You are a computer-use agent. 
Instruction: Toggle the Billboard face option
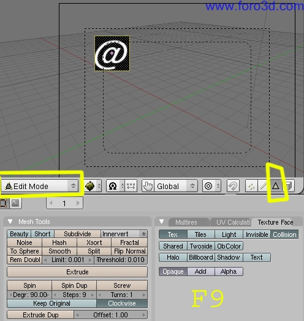point(201,257)
